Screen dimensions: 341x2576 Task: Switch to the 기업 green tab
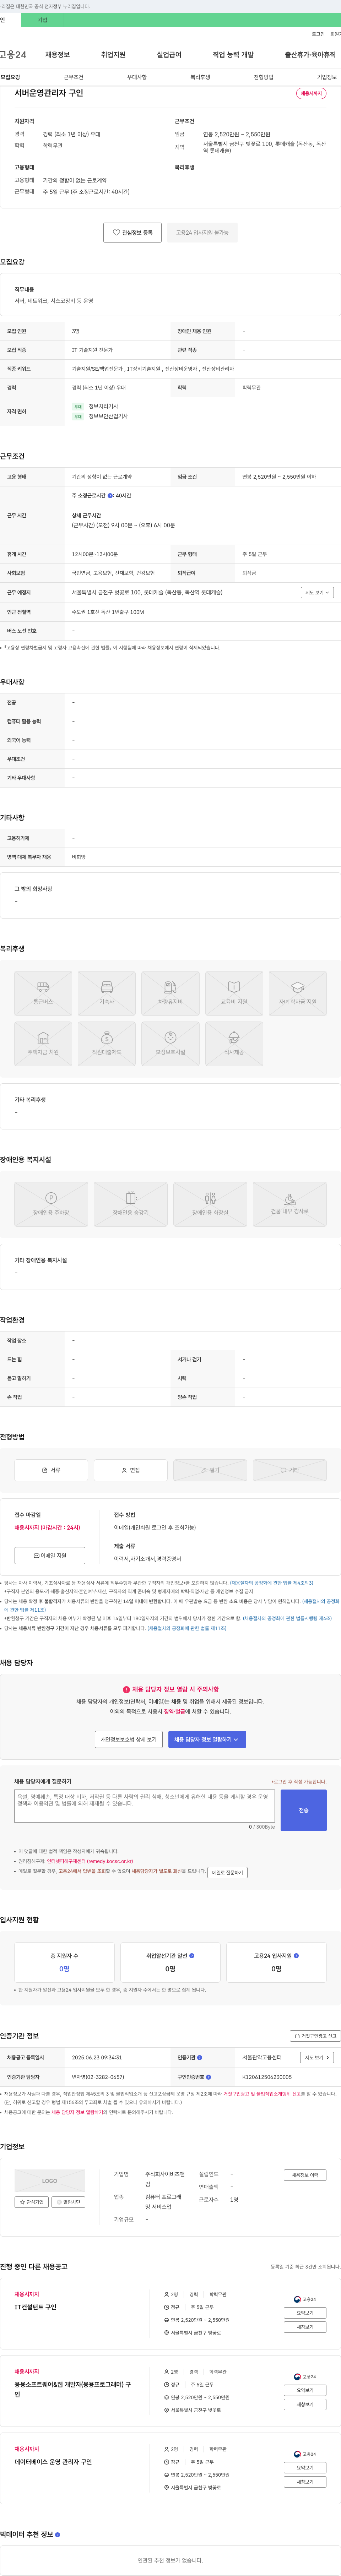(42, 20)
